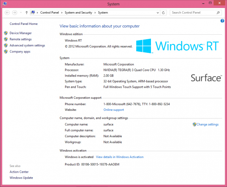Click the Surface brand logo
This screenshot has height=187, width=227.
(207, 78)
